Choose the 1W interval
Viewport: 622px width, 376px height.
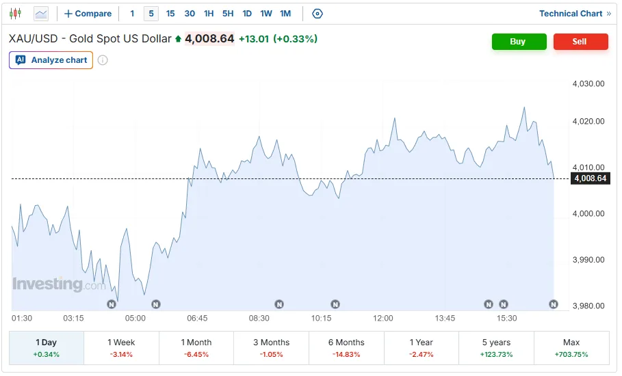pyautogui.click(x=266, y=14)
